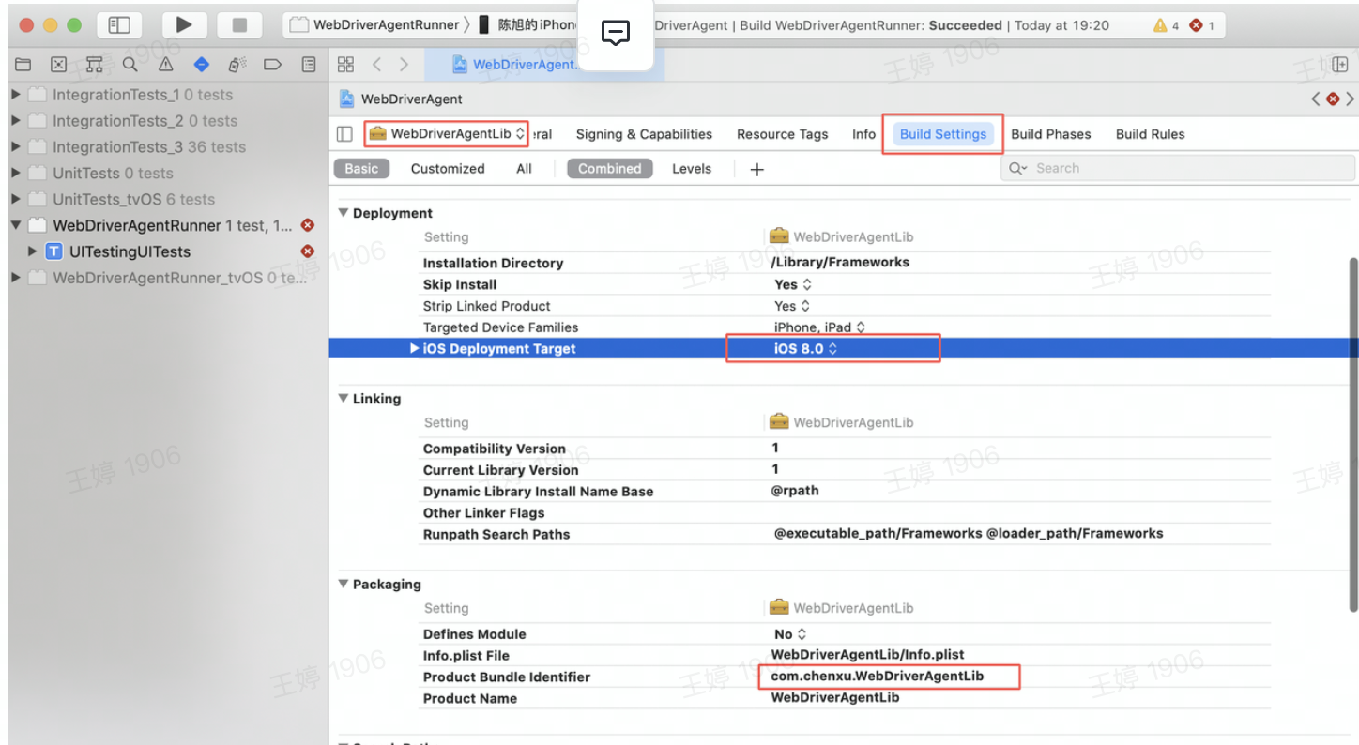The width and height of the screenshot is (1359, 745).
Task: Expand the UITestingUITests class
Action: 33,251
